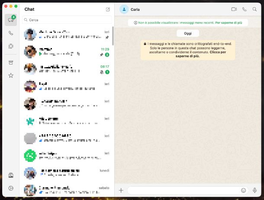Image resolution: width=264 pixels, height=200 pixels.
Task: Start a video call with Carla
Action: coord(234,9)
